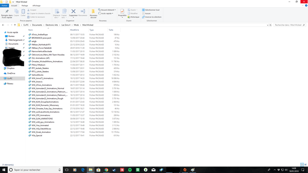Create a Nouveau dossier
The image size is (308, 173).
click(x=93, y=13)
